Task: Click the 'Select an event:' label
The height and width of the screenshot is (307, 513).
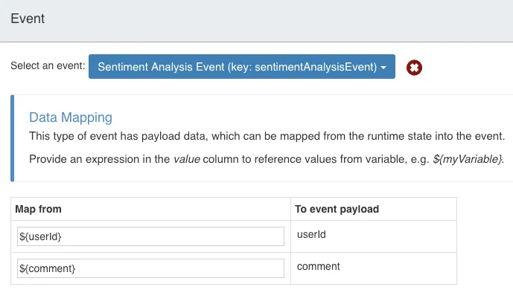Action: click(x=48, y=65)
